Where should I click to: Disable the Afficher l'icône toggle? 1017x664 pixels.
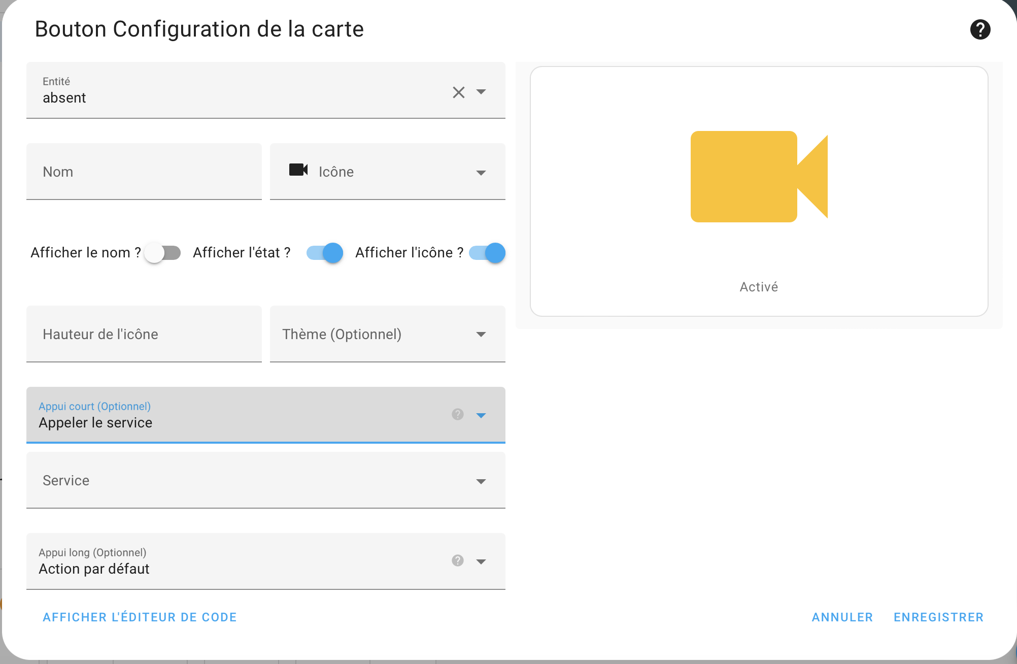487,252
